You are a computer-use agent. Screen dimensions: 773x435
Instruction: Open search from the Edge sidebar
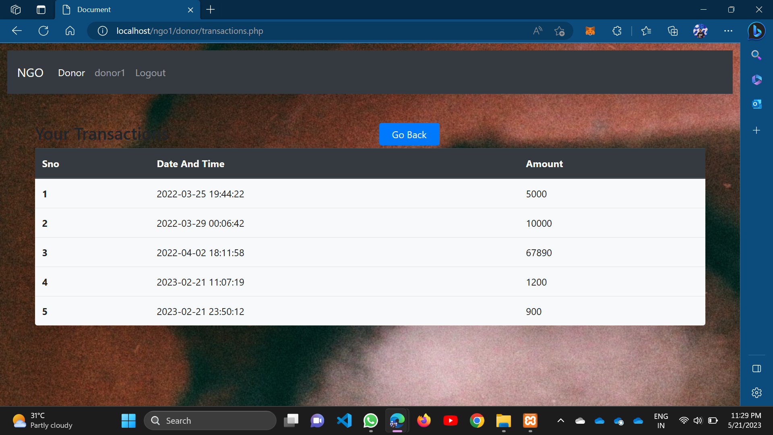tap(756, 55)
